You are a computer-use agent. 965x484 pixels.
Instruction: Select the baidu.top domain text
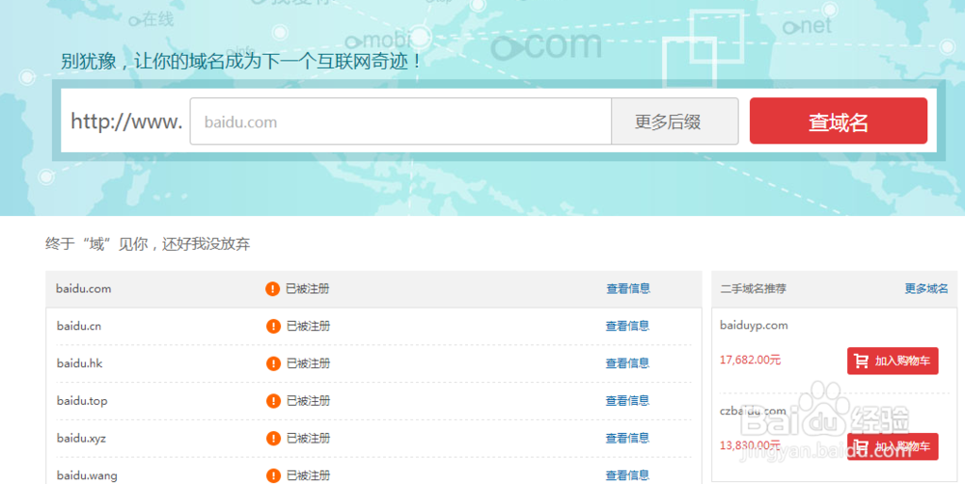[x=82, y=401]
